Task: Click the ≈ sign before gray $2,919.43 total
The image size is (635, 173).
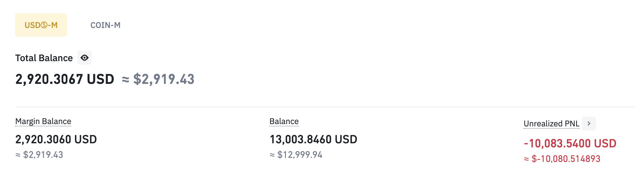Action: coord(126,80)
